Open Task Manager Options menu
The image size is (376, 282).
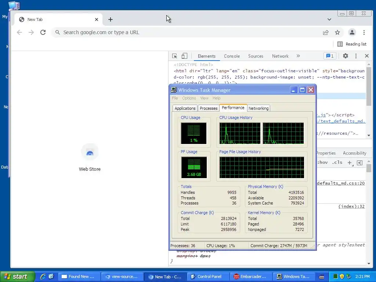pos(189,98)
